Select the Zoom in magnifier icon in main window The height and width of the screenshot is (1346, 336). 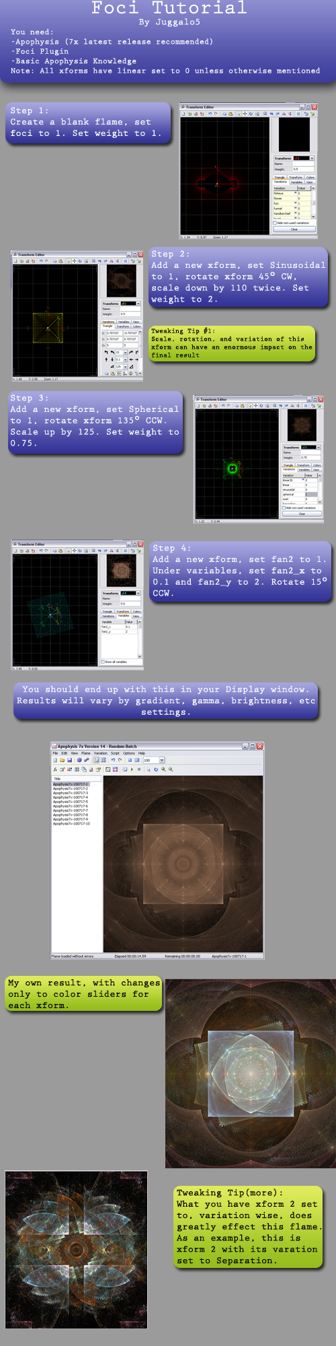coord(163,769)
